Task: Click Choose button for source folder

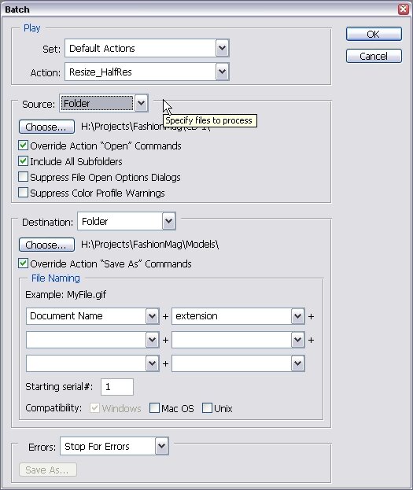Action: (x=46, y=127)
